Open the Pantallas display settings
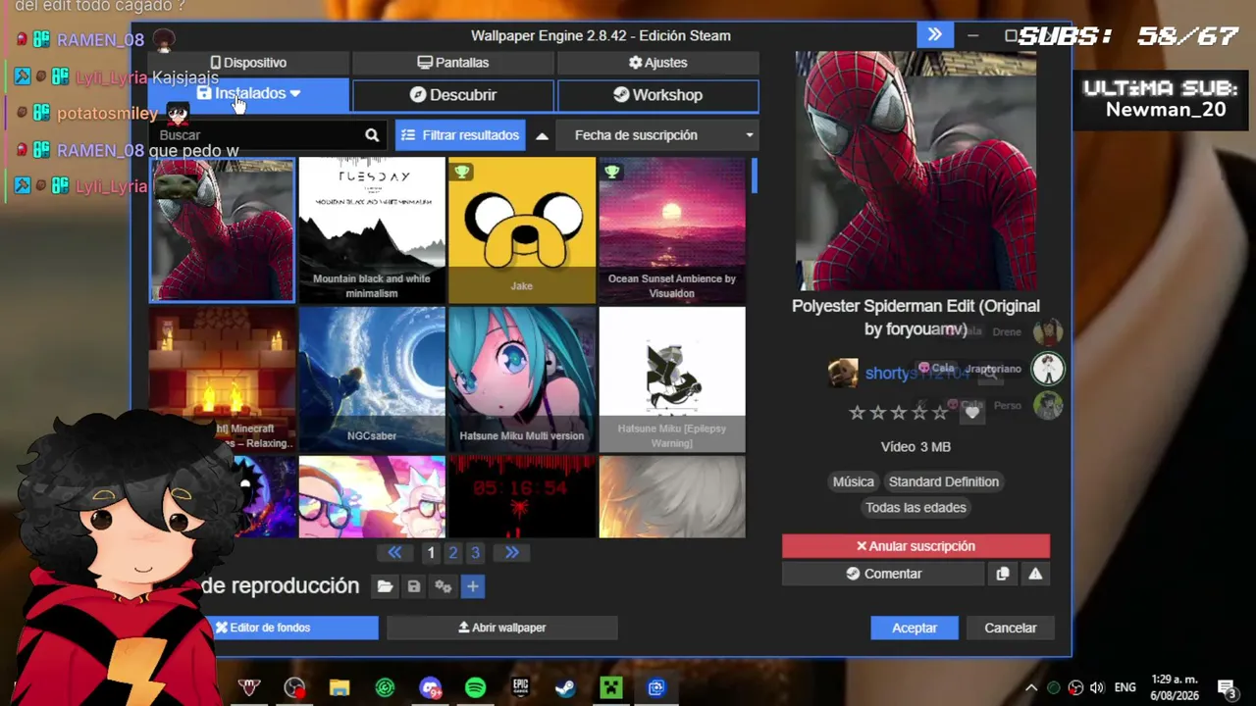 pyautogui.click(x=452, y=63)
